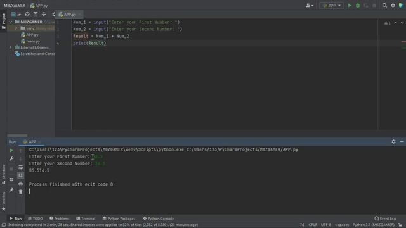Open the Event Log
406x228 pixels.
385,218
